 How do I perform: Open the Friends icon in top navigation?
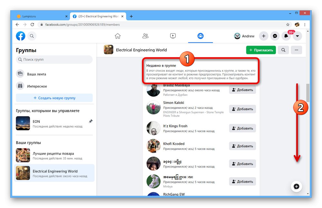click(145, 36)
